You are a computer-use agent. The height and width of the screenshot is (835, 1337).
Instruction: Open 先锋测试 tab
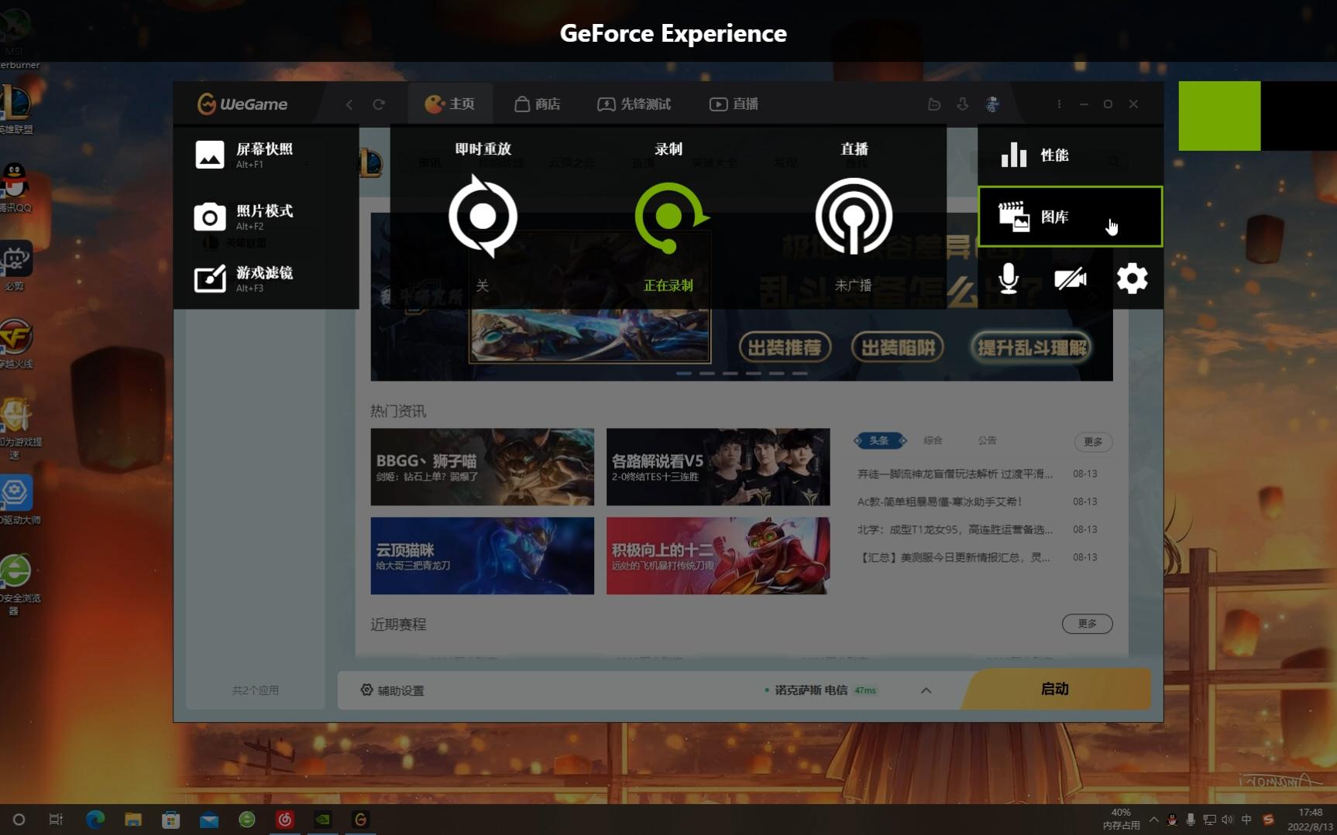pyautogui.click(x=634, y=104)
